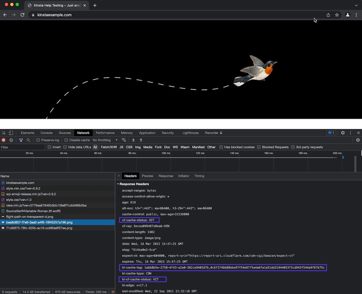Switch to the Performance panel tab
The height and width of the screenshot is (294, 362).
(105, 133)
